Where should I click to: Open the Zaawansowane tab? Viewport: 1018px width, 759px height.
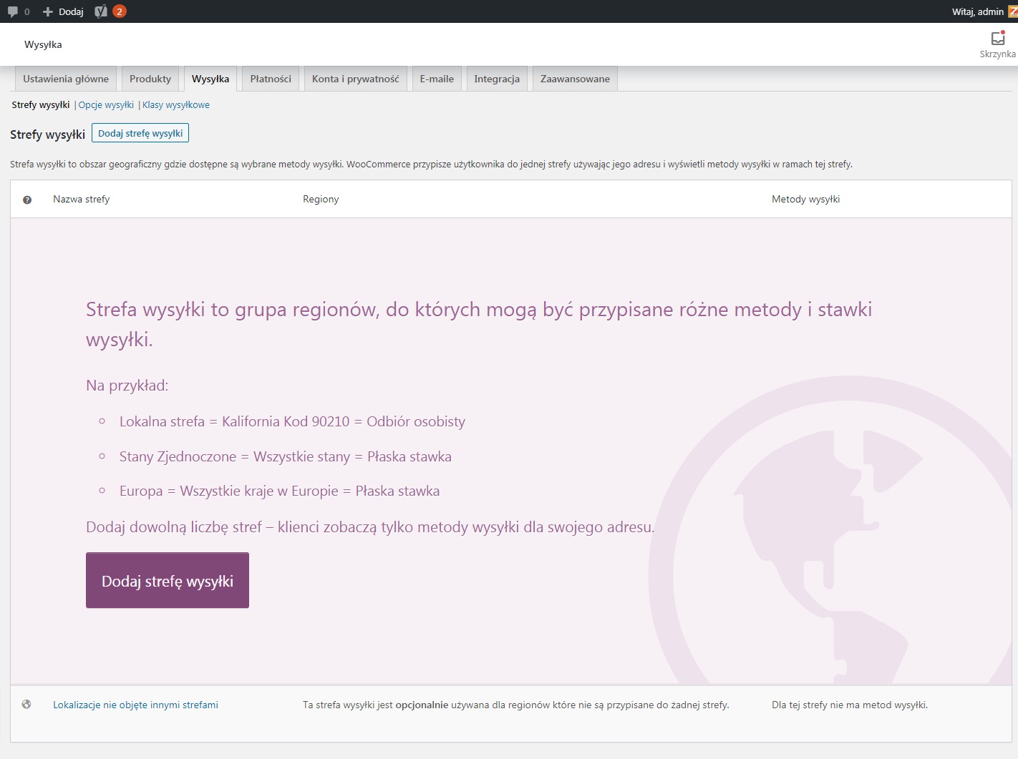[x=575, y=79]
